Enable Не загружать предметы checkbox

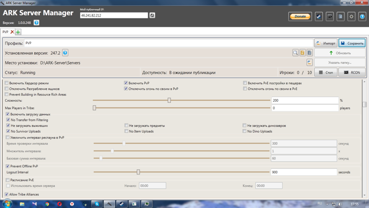[126, 125]
